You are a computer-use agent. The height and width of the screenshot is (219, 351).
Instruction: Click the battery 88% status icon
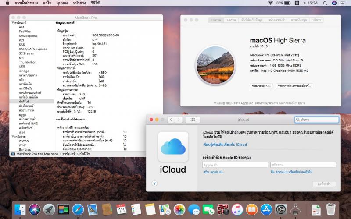click(x=283, y=3)
